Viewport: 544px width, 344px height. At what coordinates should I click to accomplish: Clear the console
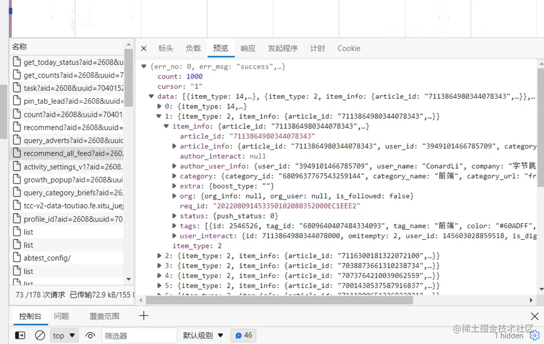40,335
